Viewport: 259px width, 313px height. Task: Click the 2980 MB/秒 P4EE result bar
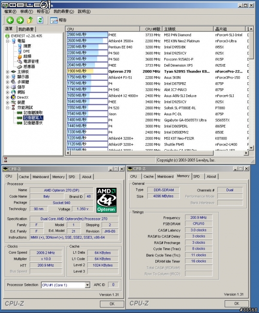pos(87,35)
